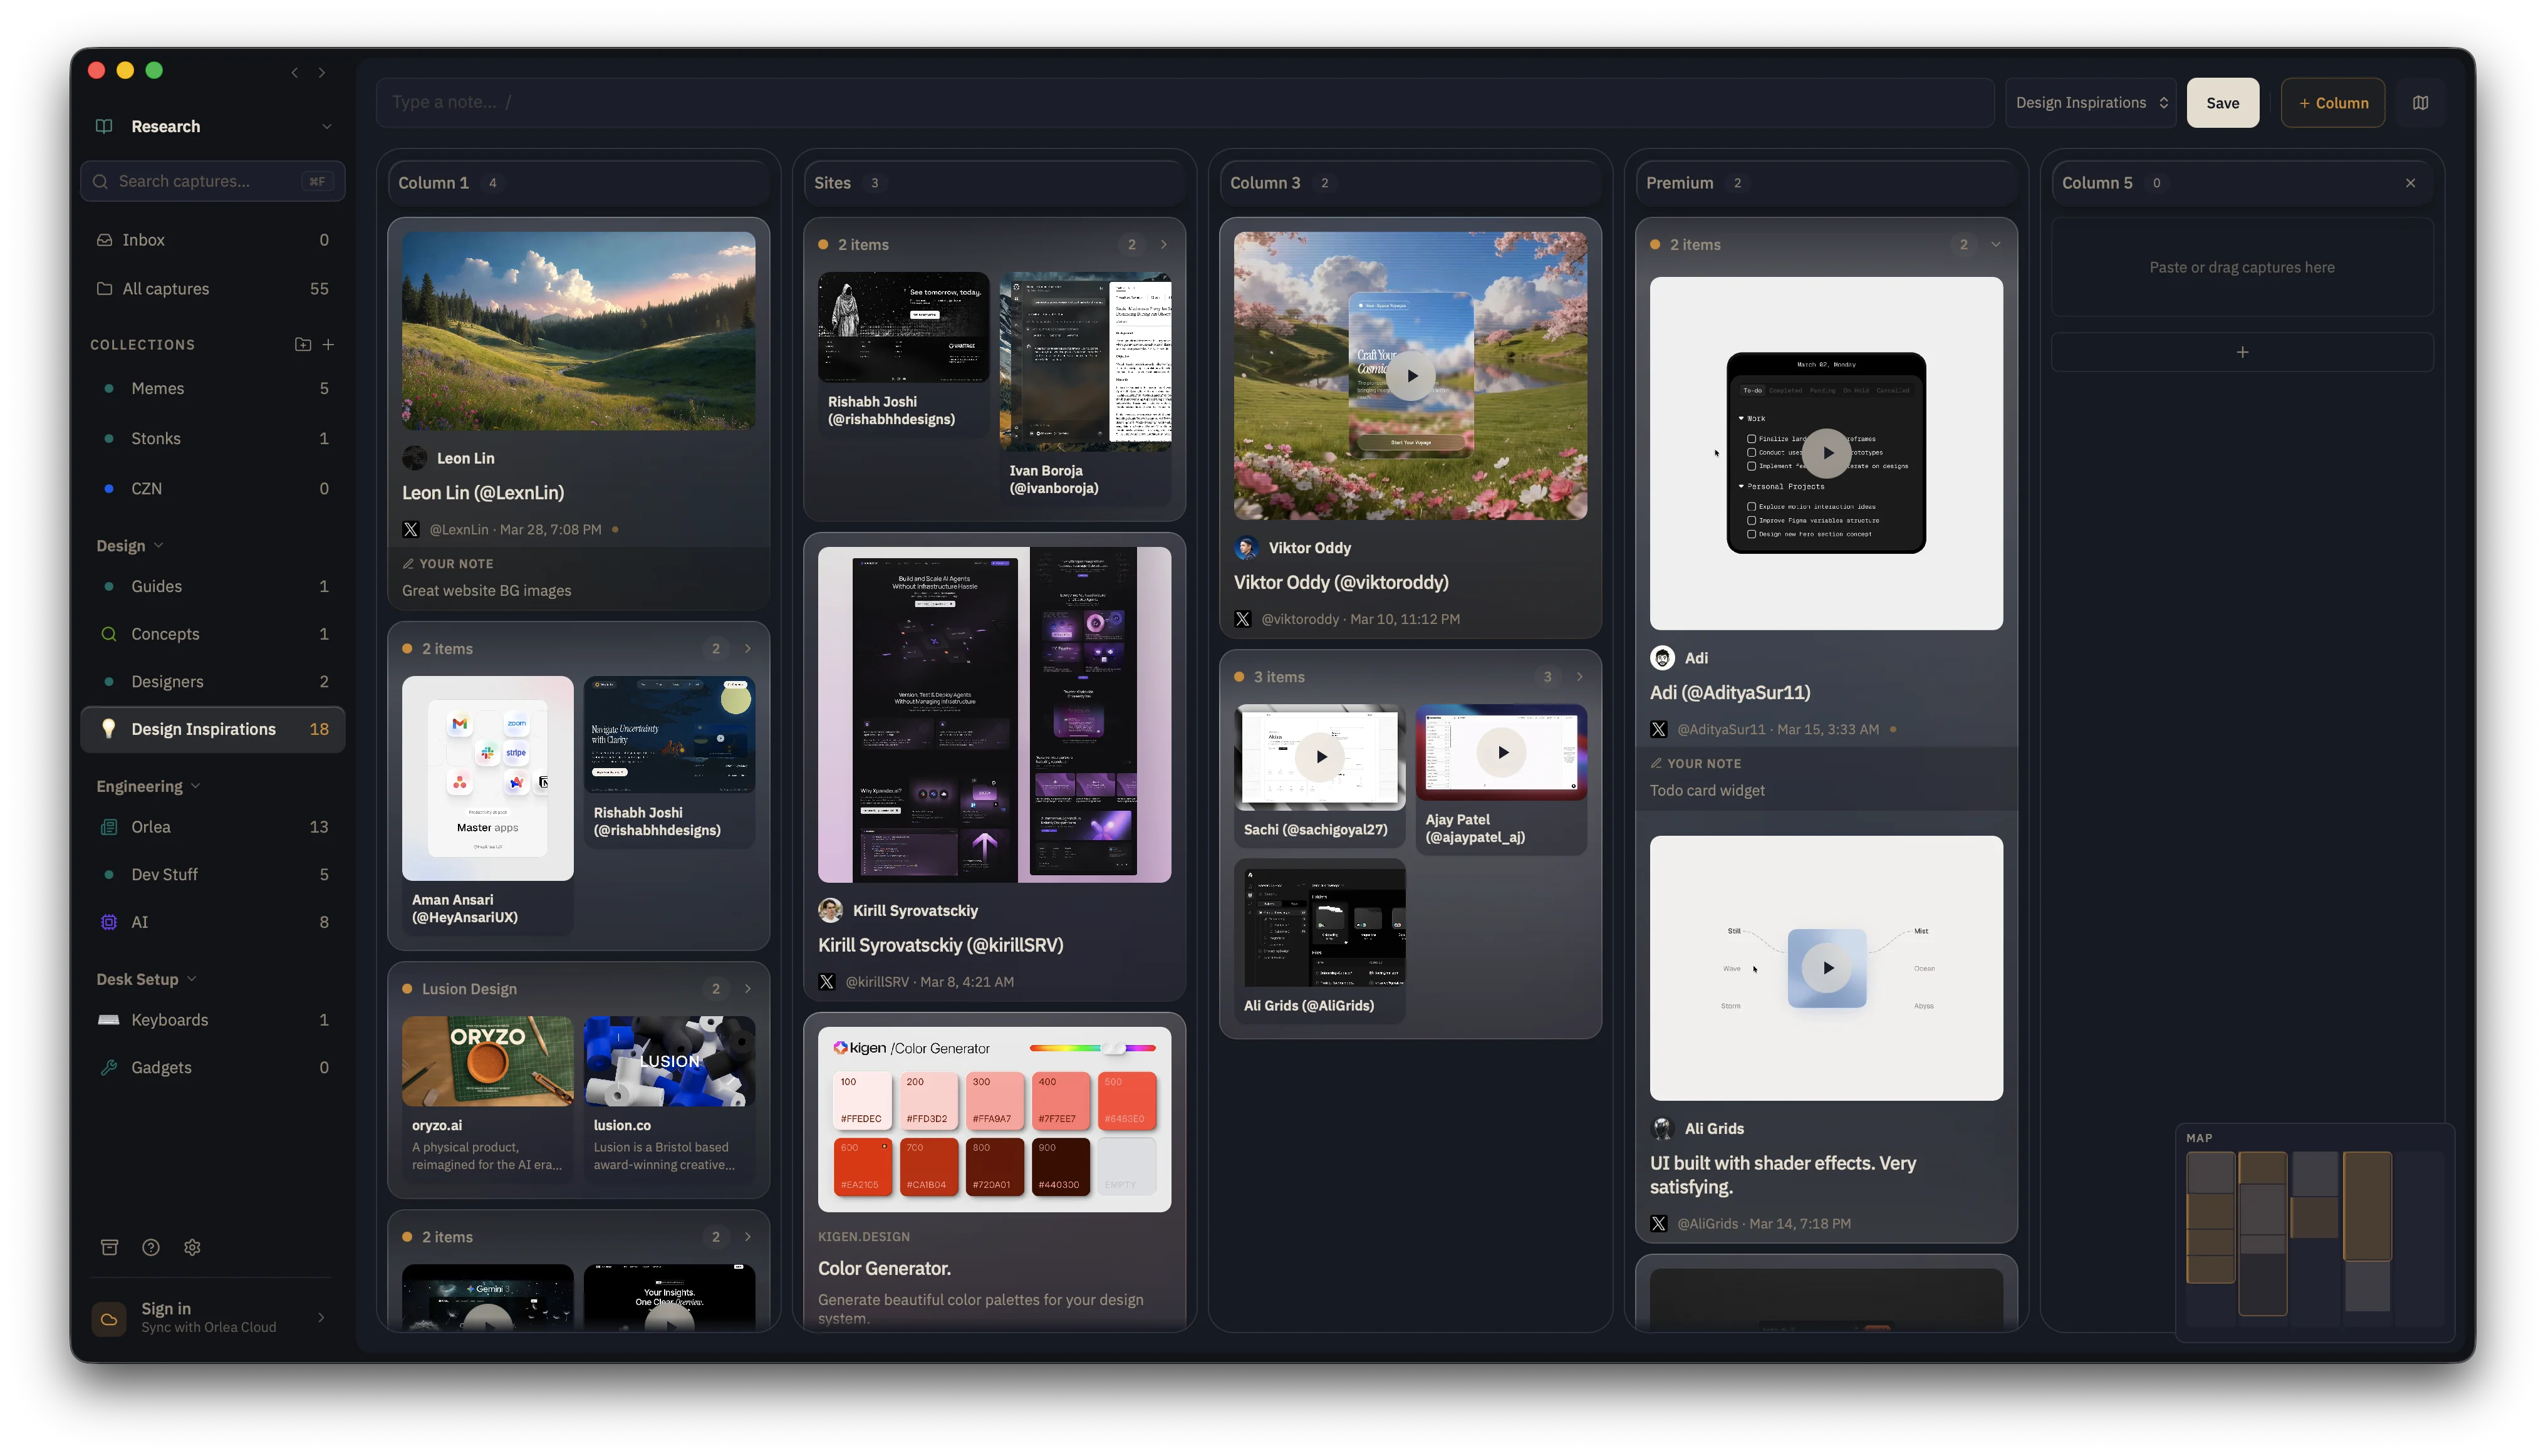This screenshot has width=2546, height=1456.
Task: Open the help question-mark icon
Action: tap(150, 1247)
